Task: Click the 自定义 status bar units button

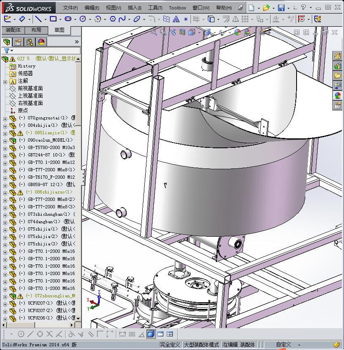Action: [x=283, y=345]
